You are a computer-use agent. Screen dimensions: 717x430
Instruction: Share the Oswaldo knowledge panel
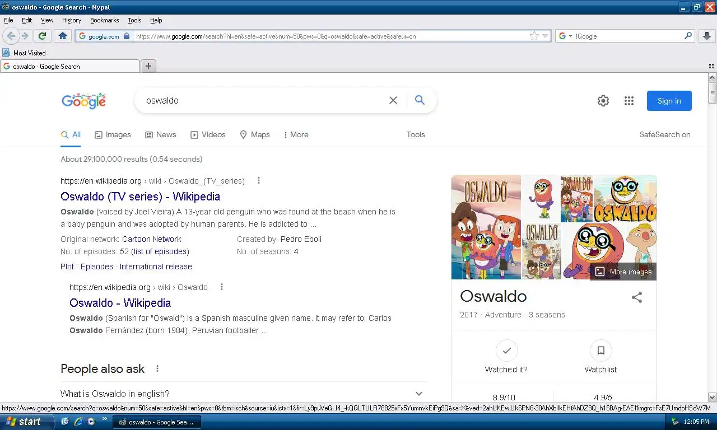coord(637,297)
